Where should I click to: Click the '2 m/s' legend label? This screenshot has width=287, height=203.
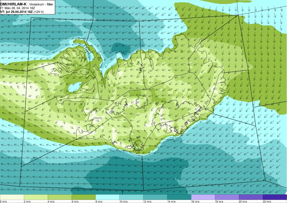tap(27, 202)
